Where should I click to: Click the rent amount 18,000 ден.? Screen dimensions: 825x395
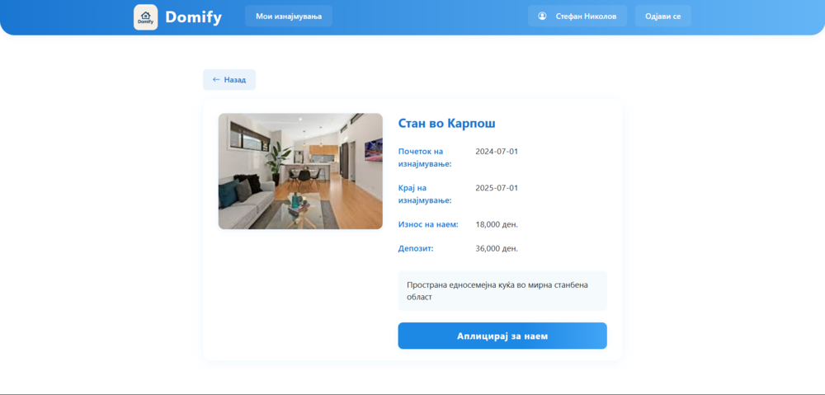(x=497, y=224)
